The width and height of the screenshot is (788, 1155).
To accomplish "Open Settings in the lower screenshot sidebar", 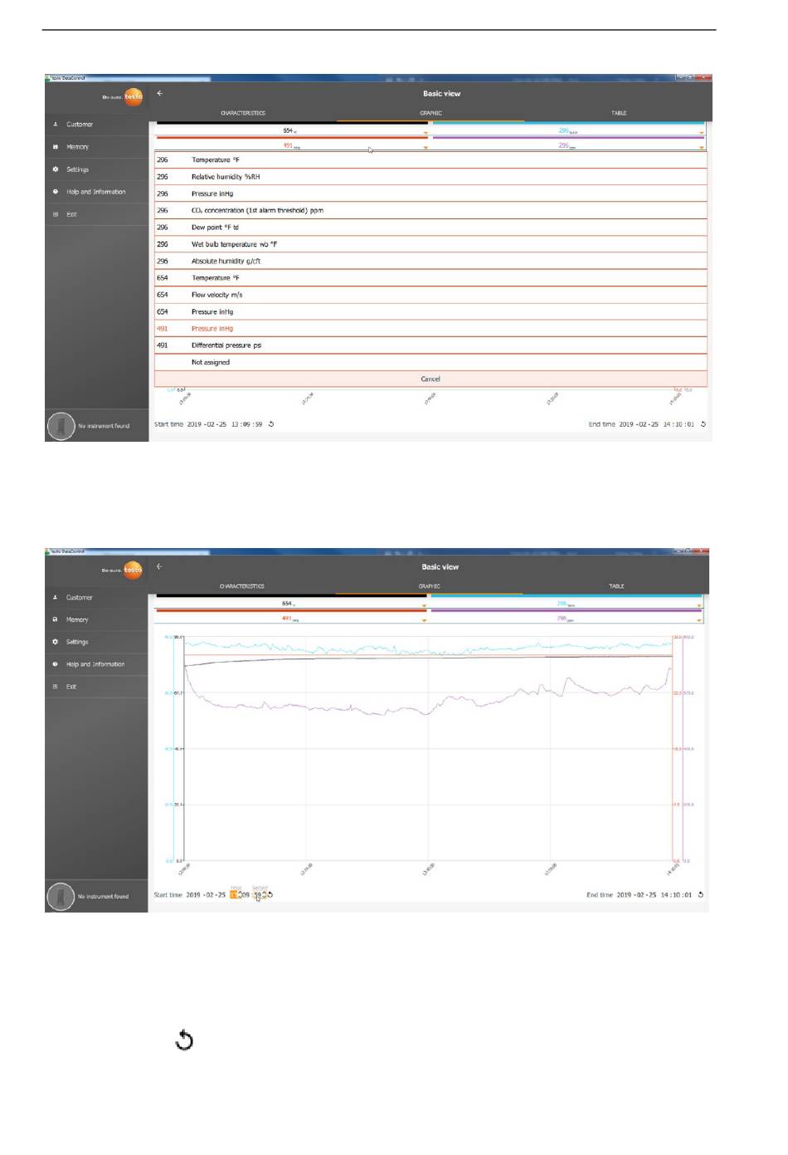I will (x=77, y=642).
